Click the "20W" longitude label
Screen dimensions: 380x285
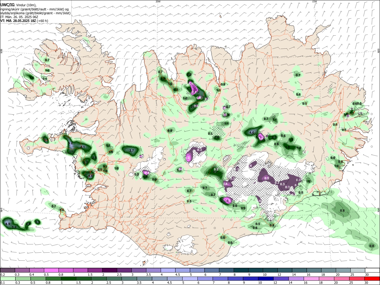point(158,1)
